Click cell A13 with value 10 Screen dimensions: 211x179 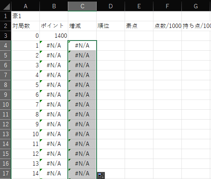(x=25, y=134)
